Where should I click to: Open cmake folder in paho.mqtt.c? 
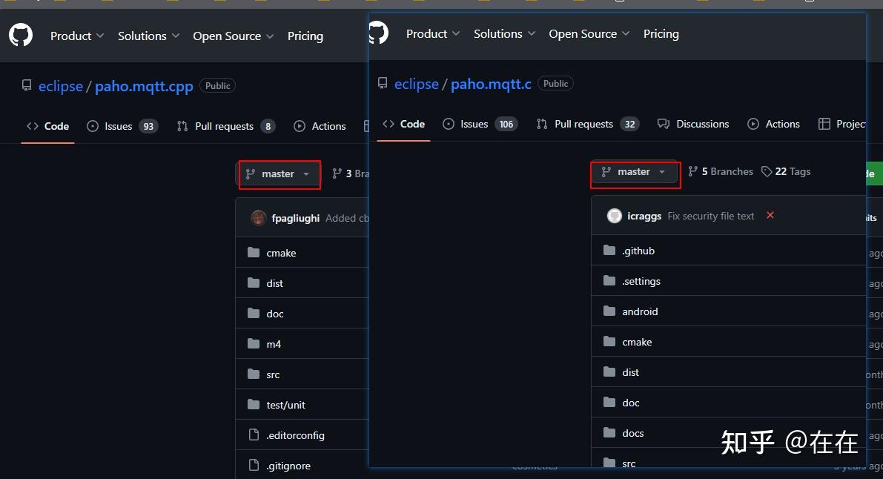[637, 342]
